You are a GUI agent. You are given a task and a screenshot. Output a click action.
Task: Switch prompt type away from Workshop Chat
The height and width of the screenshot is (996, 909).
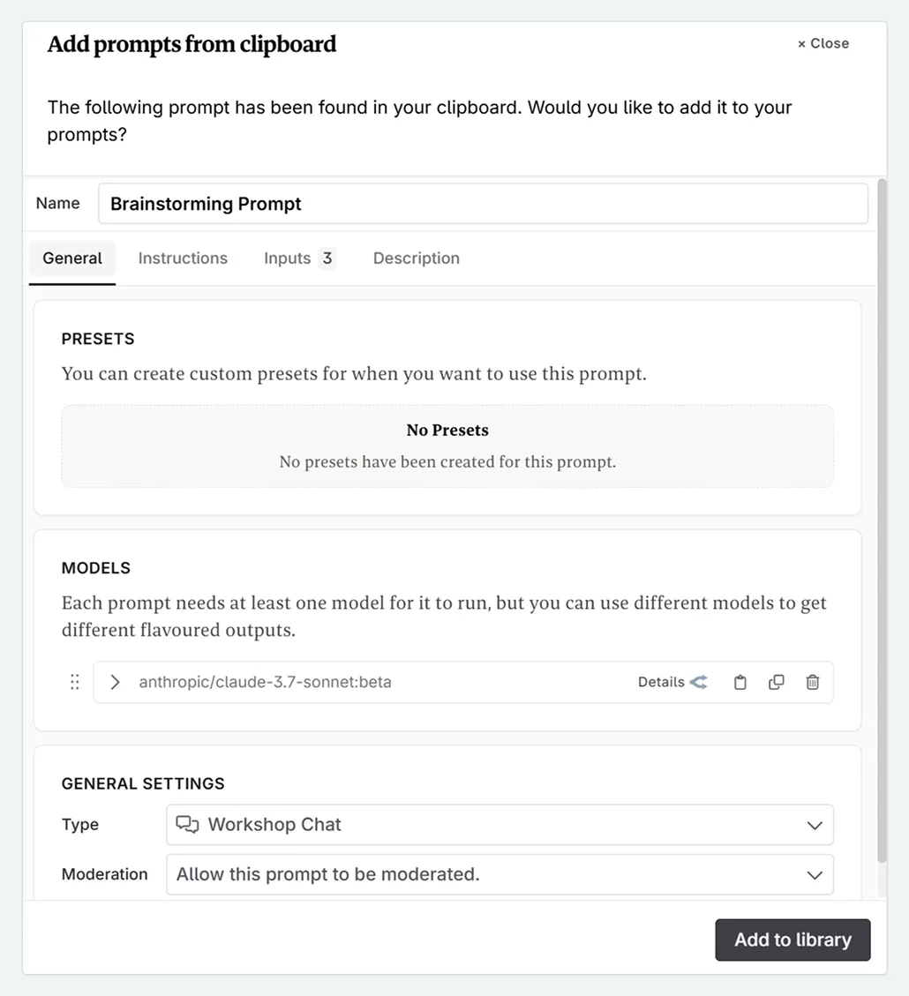814,824
